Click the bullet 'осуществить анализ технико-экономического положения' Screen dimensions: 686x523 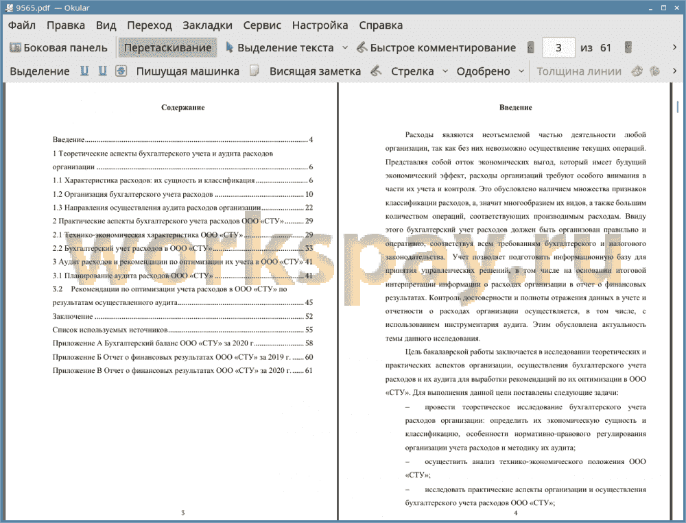pos(525,468)
